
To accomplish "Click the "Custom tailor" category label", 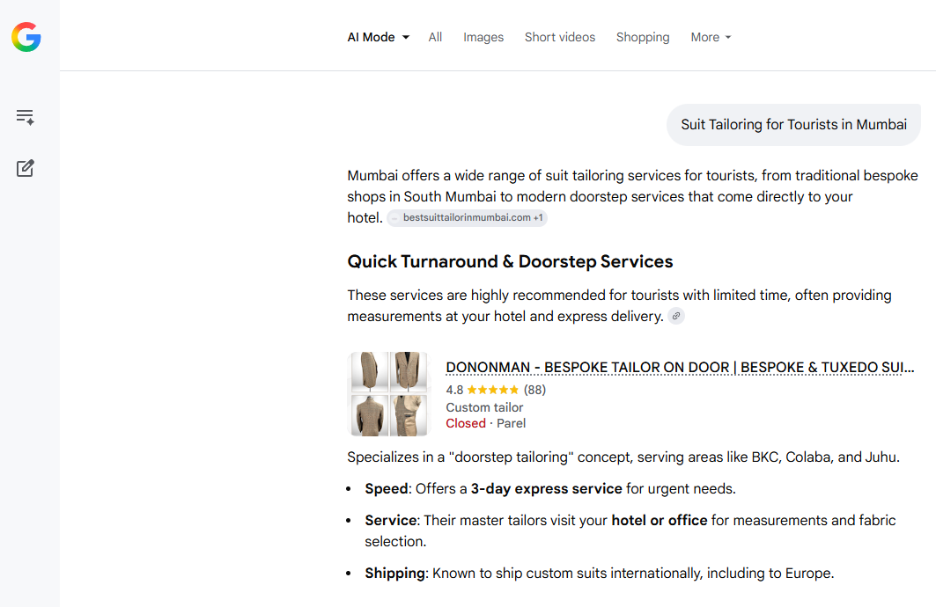I will click(x=484, y=407).
